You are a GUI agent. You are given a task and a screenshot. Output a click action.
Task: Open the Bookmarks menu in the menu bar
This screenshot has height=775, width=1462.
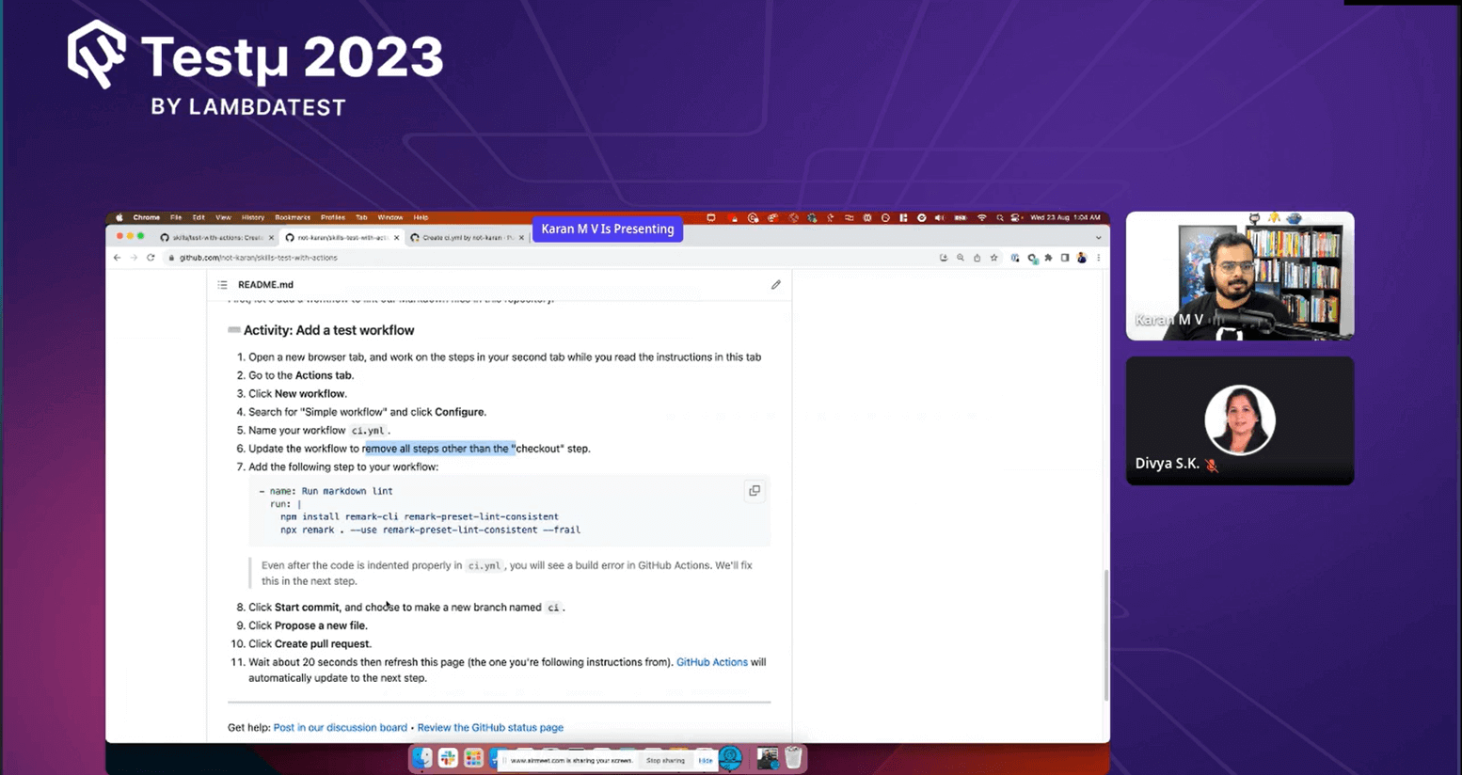click(293, 217)
